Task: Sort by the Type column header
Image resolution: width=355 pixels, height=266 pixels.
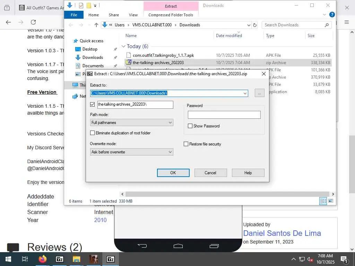Action: (x=270, y=36)
